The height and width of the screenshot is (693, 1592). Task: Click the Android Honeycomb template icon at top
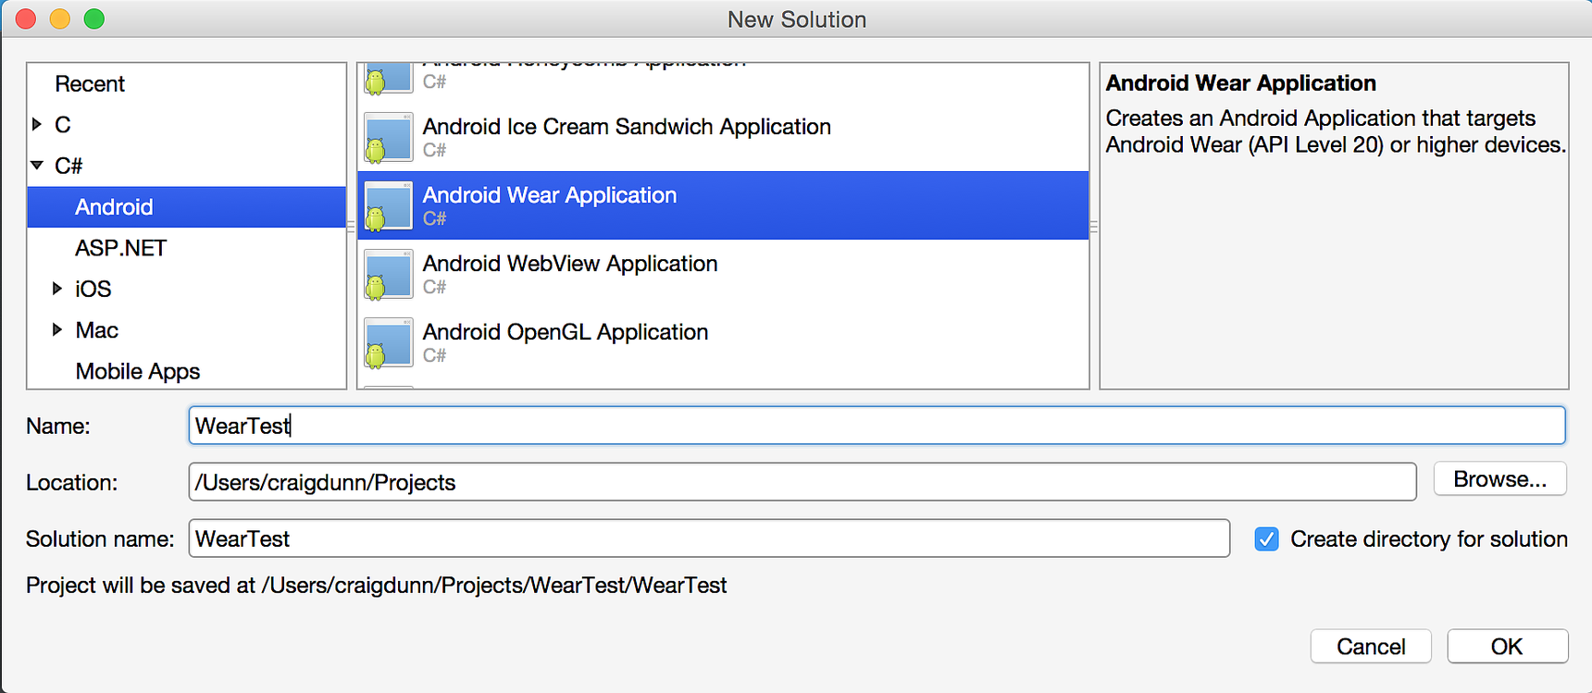pos(388,77)
